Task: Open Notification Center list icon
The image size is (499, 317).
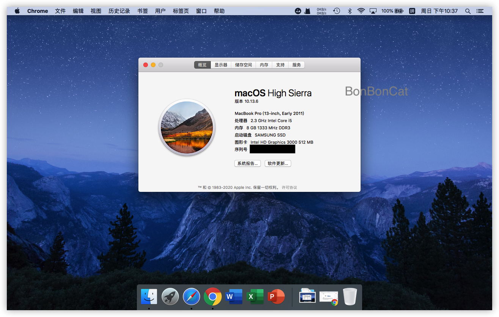Action: pos(480,11)
